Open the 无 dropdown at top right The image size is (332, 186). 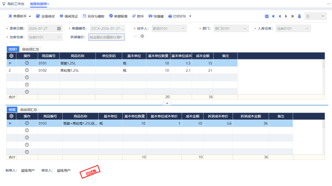315,16
